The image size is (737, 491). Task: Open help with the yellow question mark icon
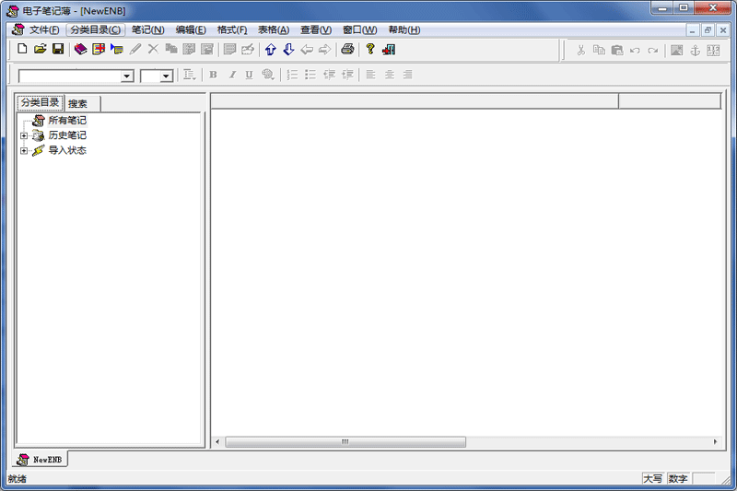pos(370,49)
